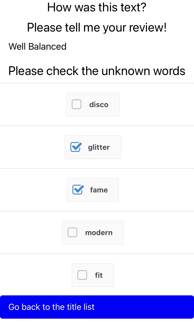Screen dimensions: 194x329
Task: Click 'Please check the unknown words' heading
Action: coord(97,71)
